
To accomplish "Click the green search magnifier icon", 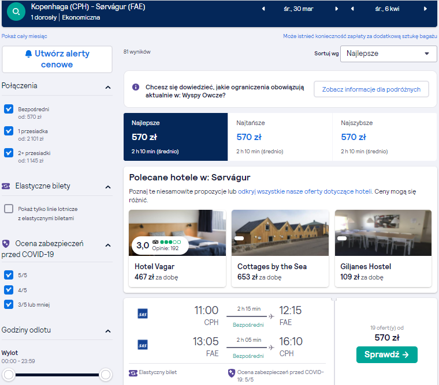I will tap(16, 12).
